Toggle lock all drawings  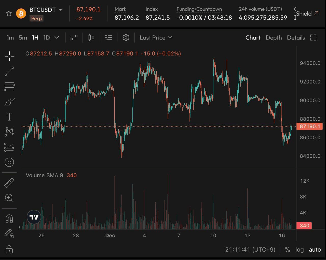(9, 249)
